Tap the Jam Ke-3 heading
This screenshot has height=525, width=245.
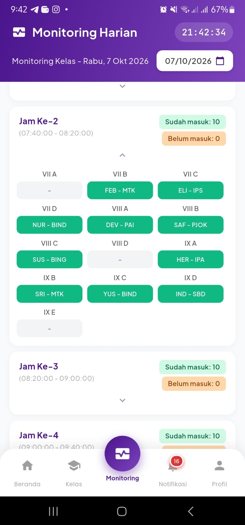tap(38, 366)
